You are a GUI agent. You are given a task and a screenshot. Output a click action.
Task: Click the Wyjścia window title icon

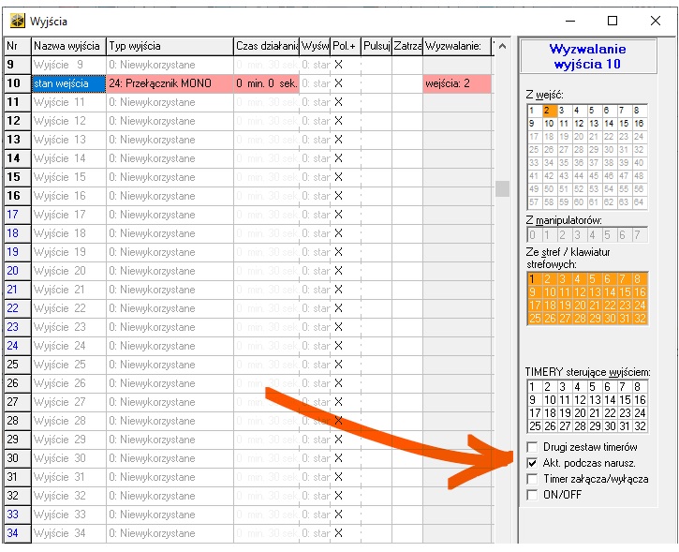pos(17,21)
